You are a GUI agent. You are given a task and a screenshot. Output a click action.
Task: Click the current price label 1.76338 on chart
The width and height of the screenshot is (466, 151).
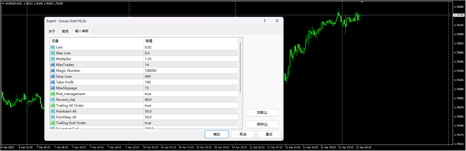coord(459,15)
